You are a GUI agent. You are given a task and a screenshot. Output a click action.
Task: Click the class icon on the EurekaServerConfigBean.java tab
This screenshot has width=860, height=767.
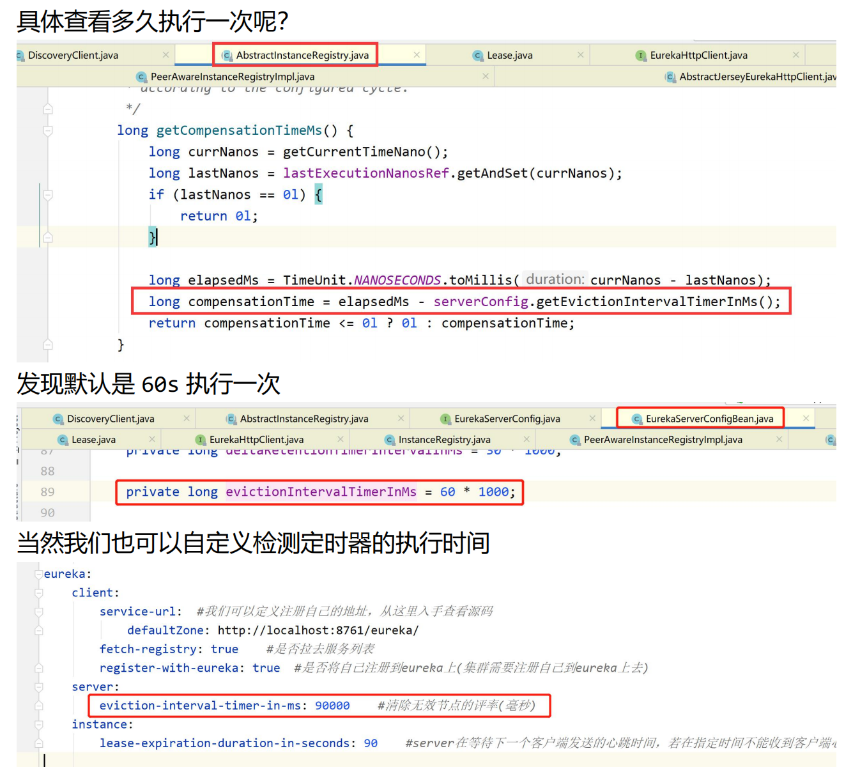pyautogui.click(x=636, y=419)
